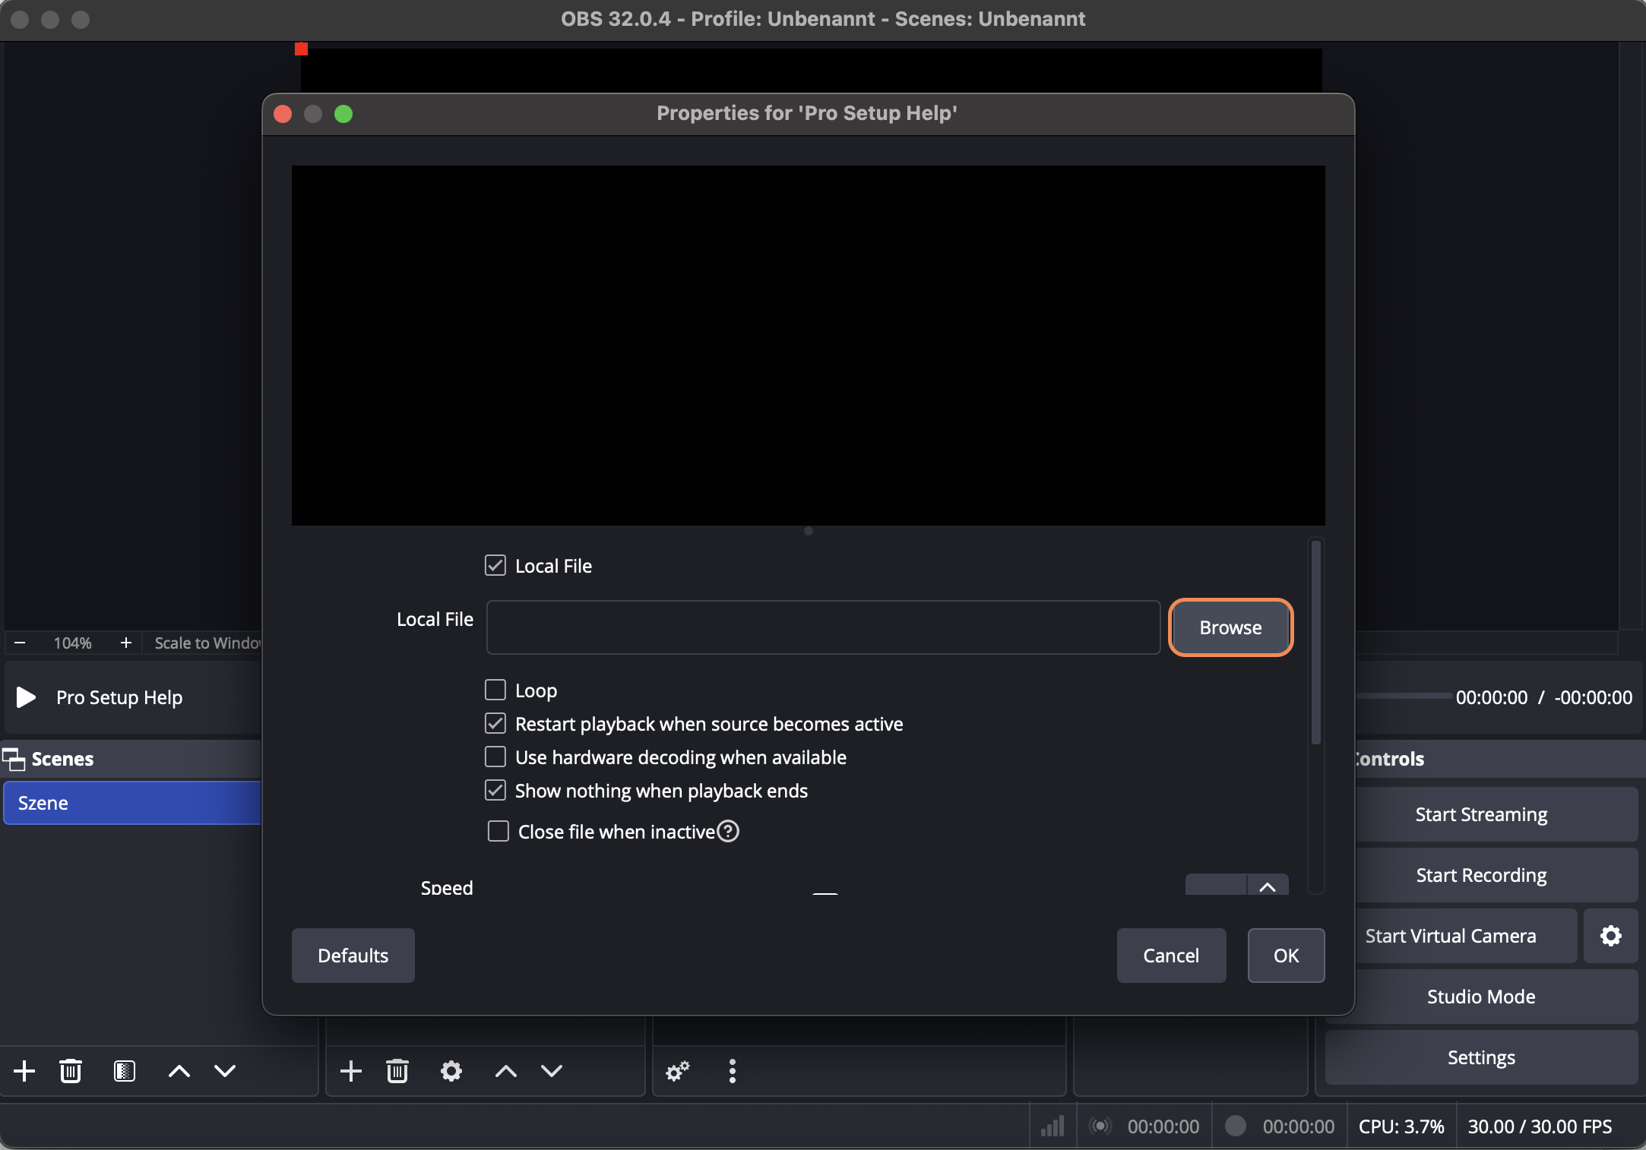Click the 104% zoom value
1646x1150 pixels.
point(72,643)
